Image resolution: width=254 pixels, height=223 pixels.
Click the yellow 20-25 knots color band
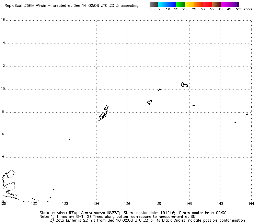coord(189,4)
